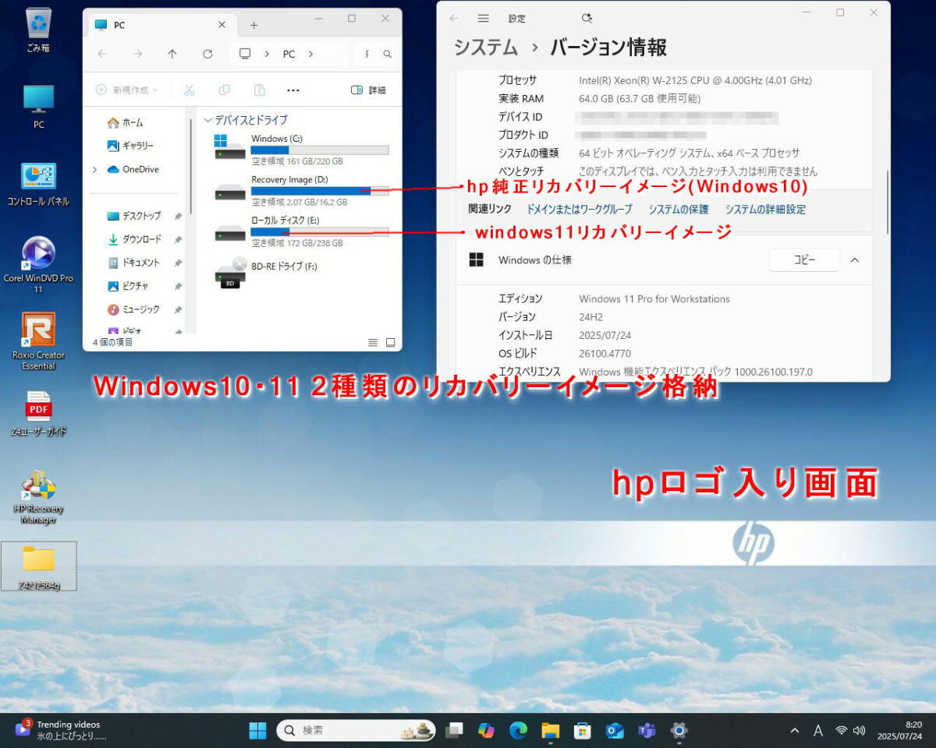Image resolution: width=936 pixels, height=748 pixels.
Task: Open the Start menu
Action: pyautogui.click(x=257, y=730)
